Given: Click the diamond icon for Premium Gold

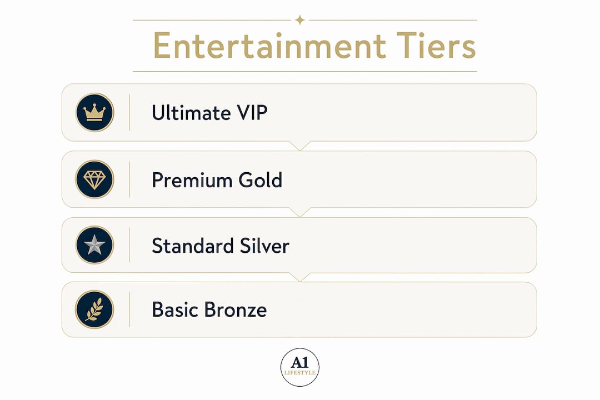Looking at the screenshot, I should pyautogui.click(x=94, y=179).
